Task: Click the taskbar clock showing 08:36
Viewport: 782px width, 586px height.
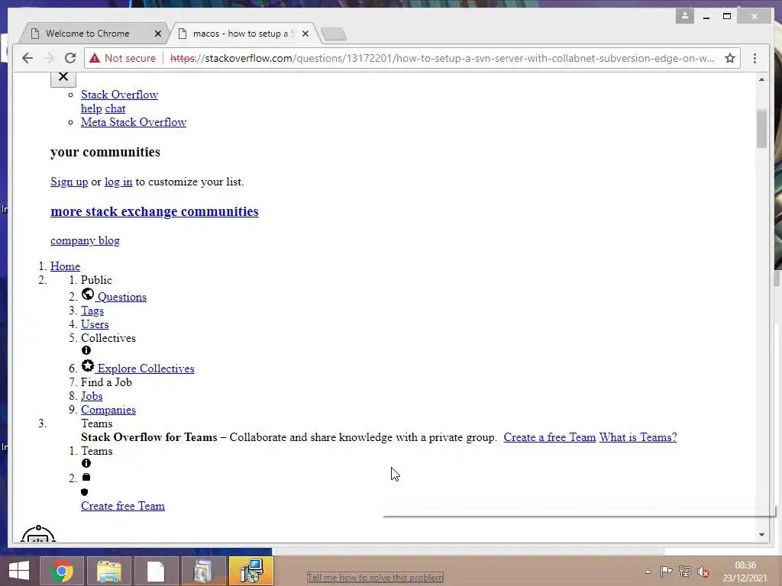Action: (x=745, y=572)
